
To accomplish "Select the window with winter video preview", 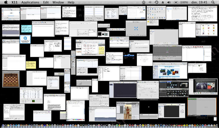I will point(203,87).
